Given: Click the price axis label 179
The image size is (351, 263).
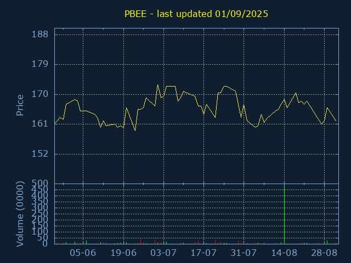Looking at the screenshot, I should coord(40,64).
